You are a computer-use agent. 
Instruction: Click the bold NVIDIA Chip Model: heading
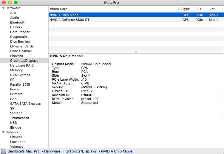[x=67, y=56]
